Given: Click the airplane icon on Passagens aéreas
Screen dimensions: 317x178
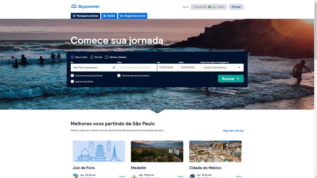Looking at the screenshot, I should [74, 16].
